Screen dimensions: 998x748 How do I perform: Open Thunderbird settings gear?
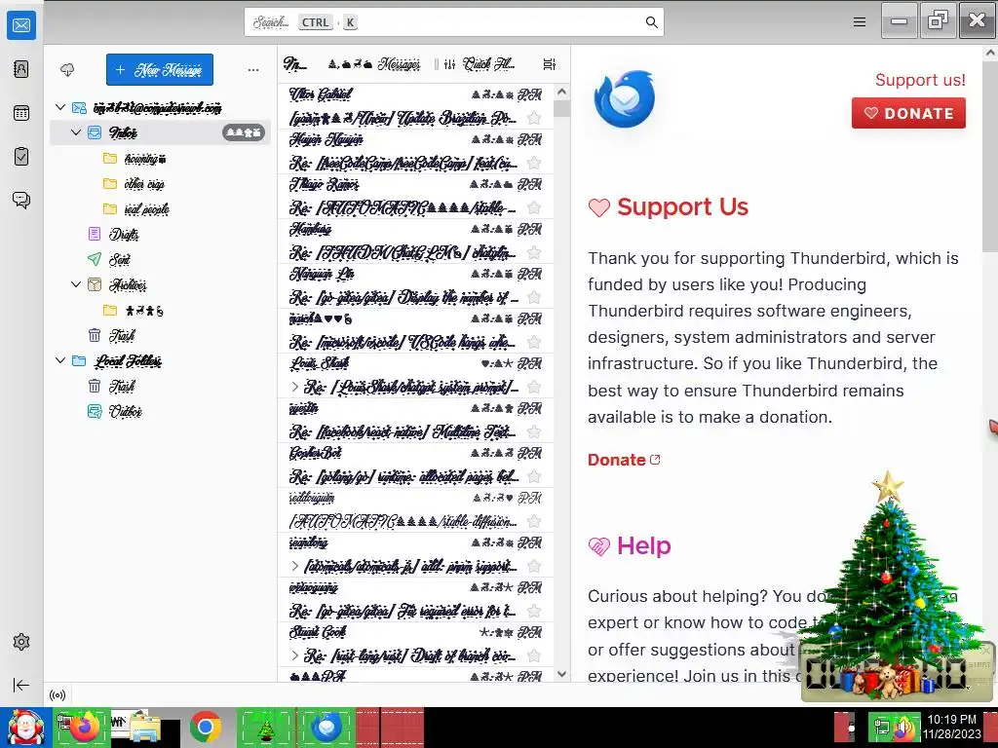21,642
